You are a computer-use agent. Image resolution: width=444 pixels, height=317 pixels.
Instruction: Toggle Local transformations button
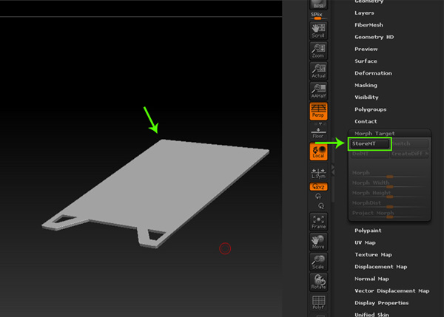[x=318, y=151]
